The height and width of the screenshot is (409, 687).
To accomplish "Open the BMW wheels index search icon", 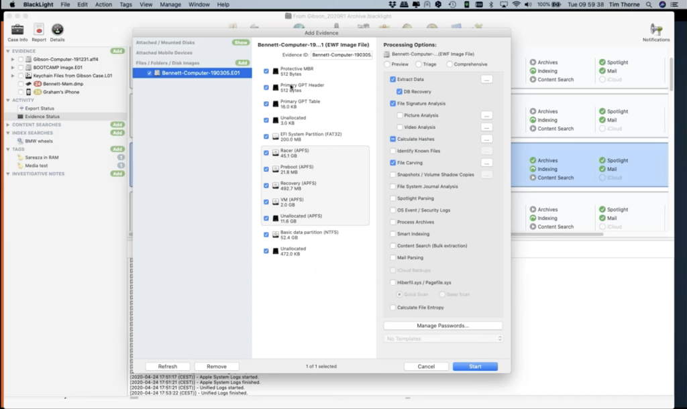I will [20, 141].
